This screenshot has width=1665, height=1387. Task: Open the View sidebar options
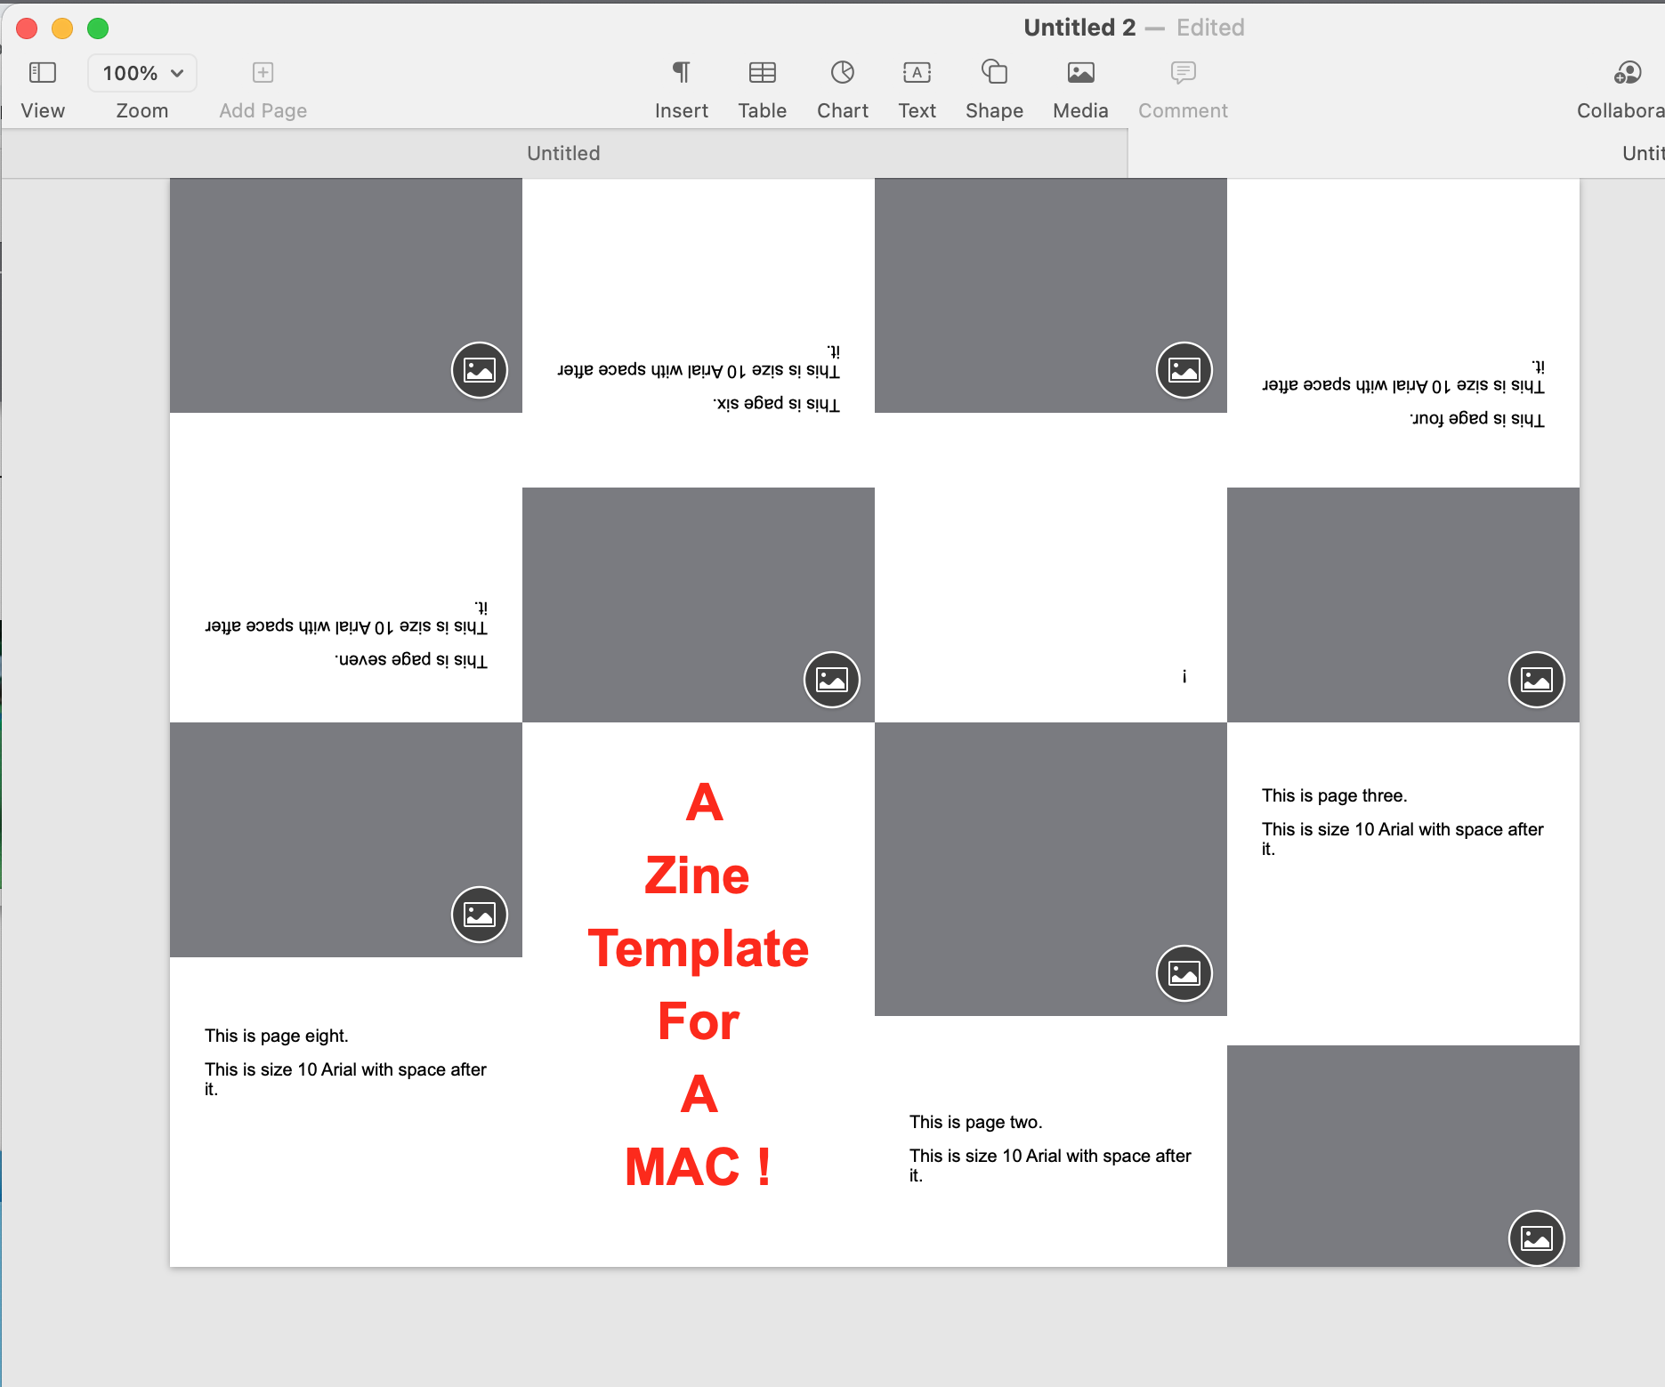[42, 73]
